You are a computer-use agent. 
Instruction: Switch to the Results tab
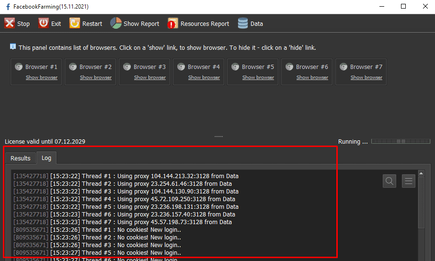[21, 158]
